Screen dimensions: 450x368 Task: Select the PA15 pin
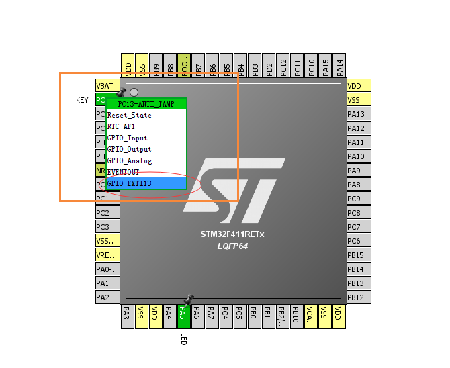[x=325, y=65]
